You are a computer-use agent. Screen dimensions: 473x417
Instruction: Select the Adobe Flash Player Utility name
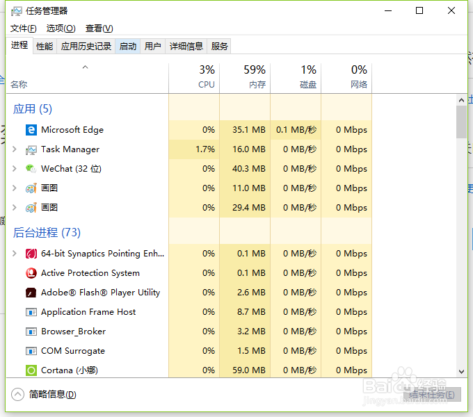(101, 293)
